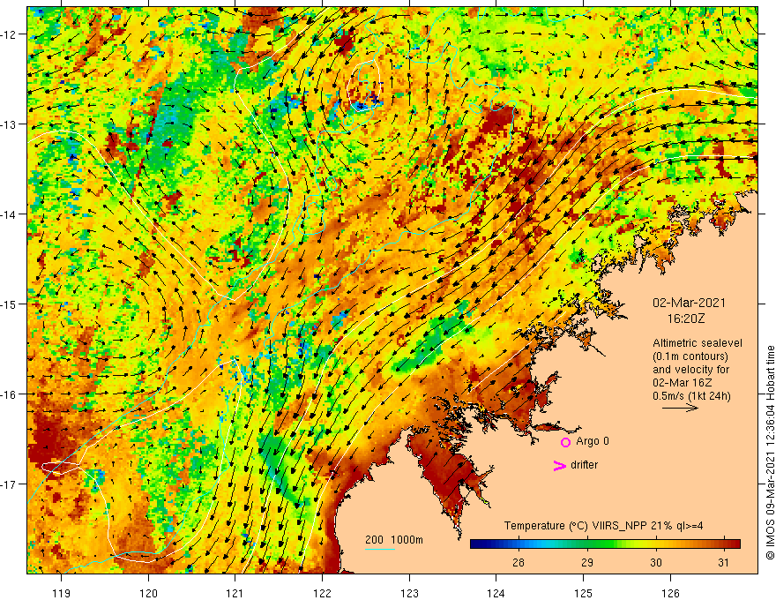Click the cyan 200m contour legend line
Screen dimensions: 776x600
(x=379, y=549)
